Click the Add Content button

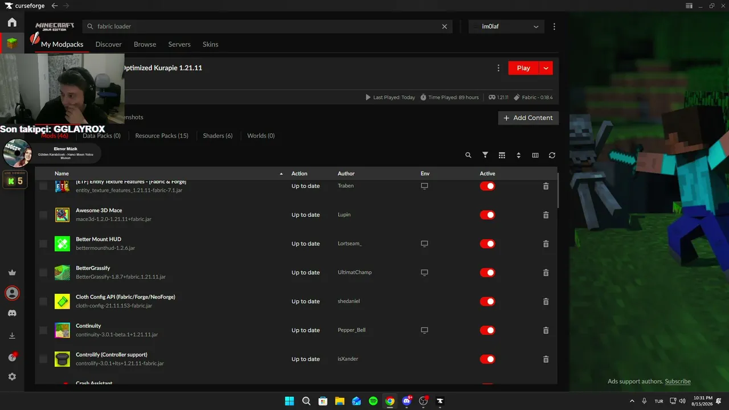(x=529, y=118)
